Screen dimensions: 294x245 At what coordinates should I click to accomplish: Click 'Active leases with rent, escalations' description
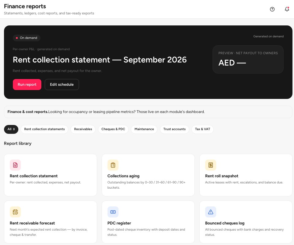coord(244,183)
